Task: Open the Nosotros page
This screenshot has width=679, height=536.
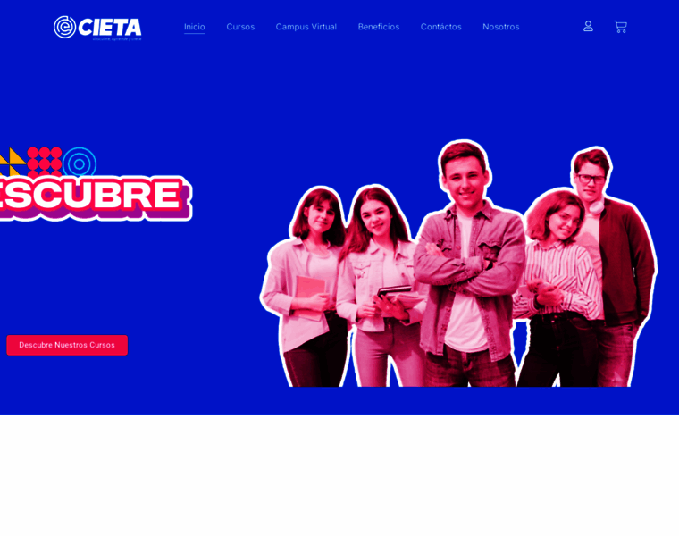Action: 500,27
